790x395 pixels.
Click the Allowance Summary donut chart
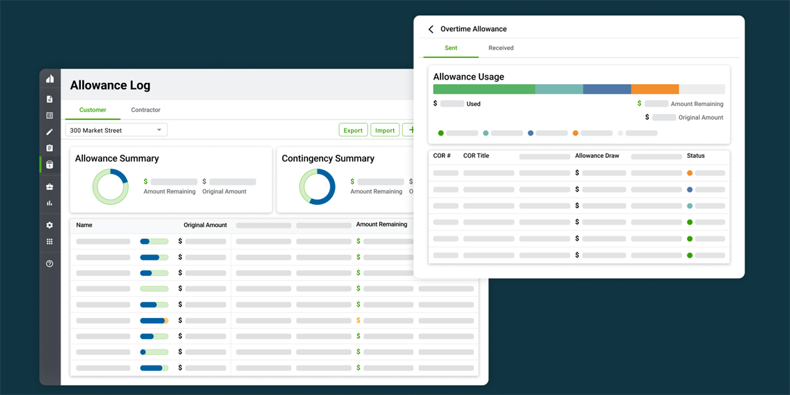(110, 186)
